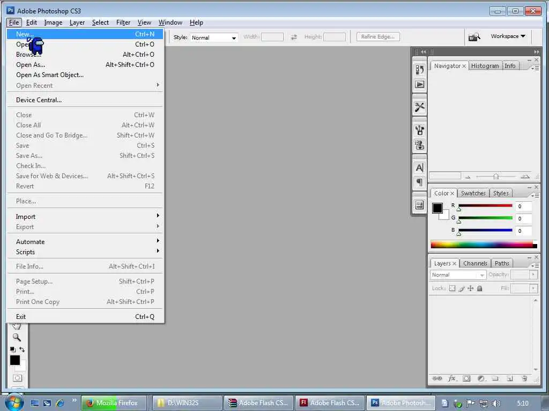Viewport: 549px width, 411px height.
Task: Open the Layer Comps panel icon
Action: click(419, 205)
